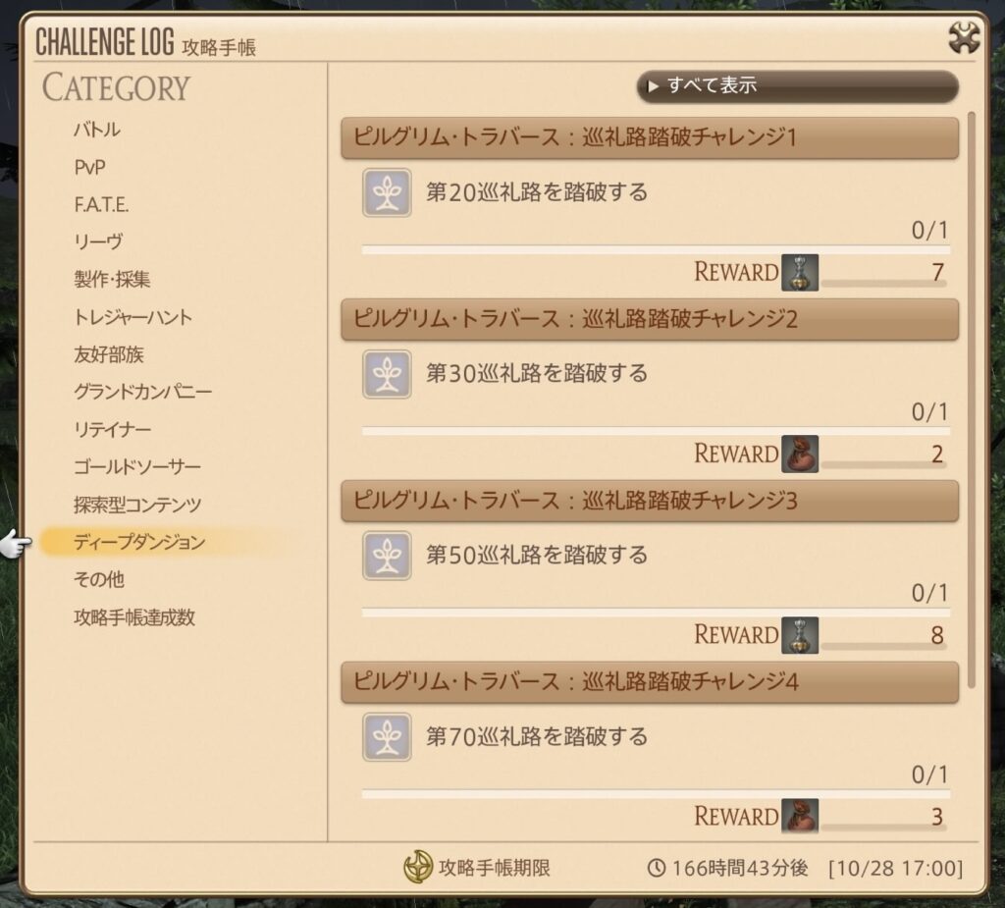1005x908 pixels.
Task: Select the バトル category
Action: coord(97,130)
